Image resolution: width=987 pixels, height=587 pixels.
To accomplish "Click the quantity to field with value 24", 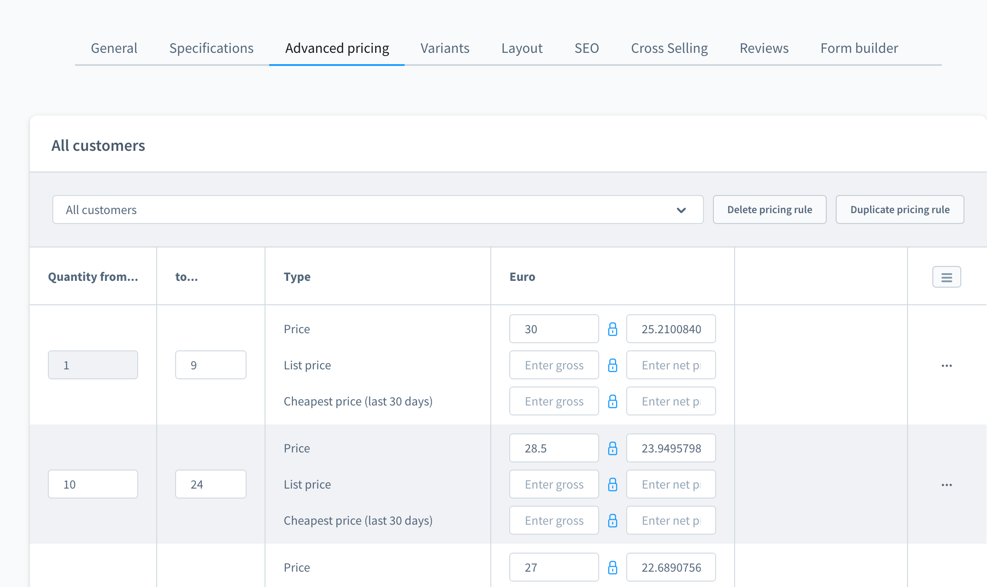I will (211, 484).
